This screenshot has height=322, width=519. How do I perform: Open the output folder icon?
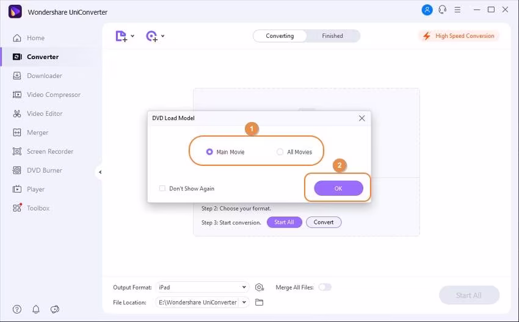tap(259, 302)
